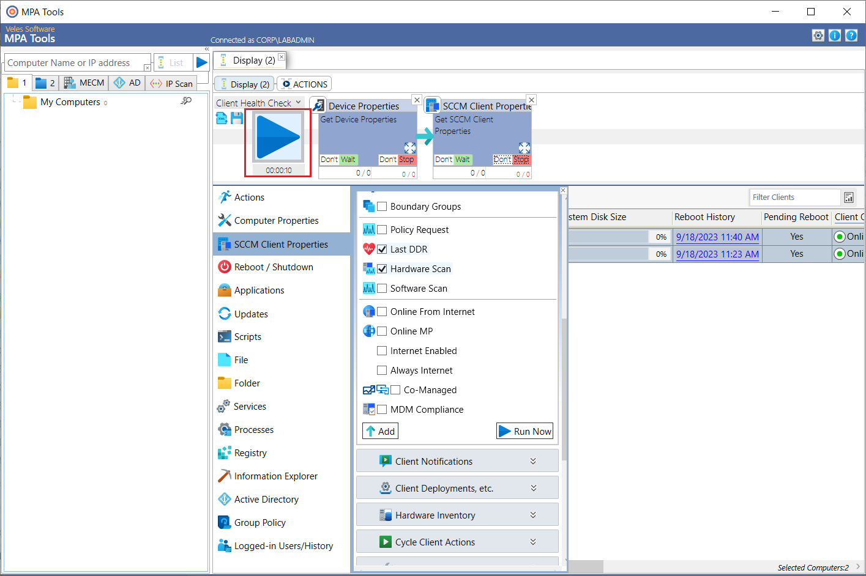This screenshot has height=576, width=866.
Task: Click calculator icon beside Filter Clients
Action: coord(849,197)
